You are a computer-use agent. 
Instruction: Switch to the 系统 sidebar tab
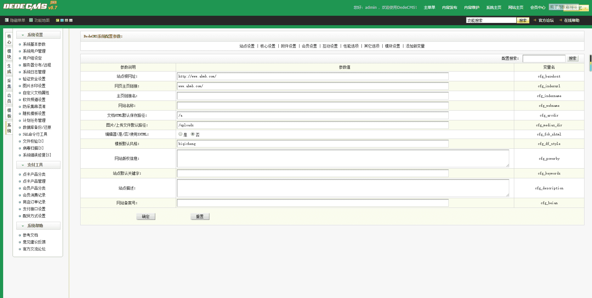tap(9, 128)
